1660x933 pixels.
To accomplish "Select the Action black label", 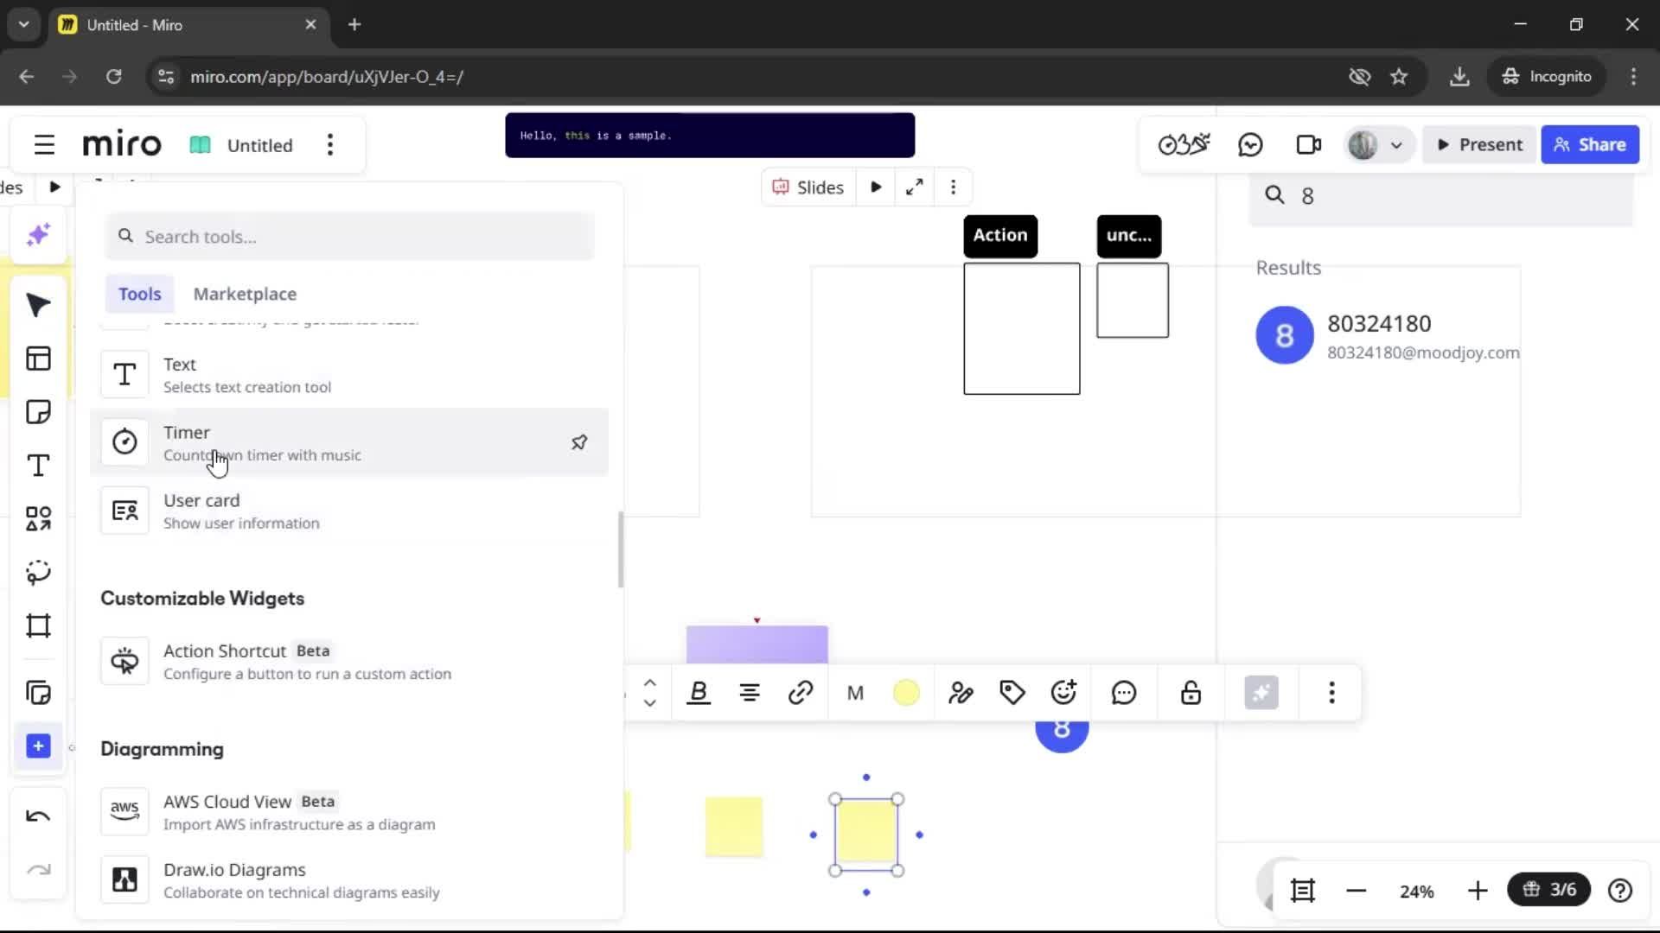I will [x=1000, y=235].
